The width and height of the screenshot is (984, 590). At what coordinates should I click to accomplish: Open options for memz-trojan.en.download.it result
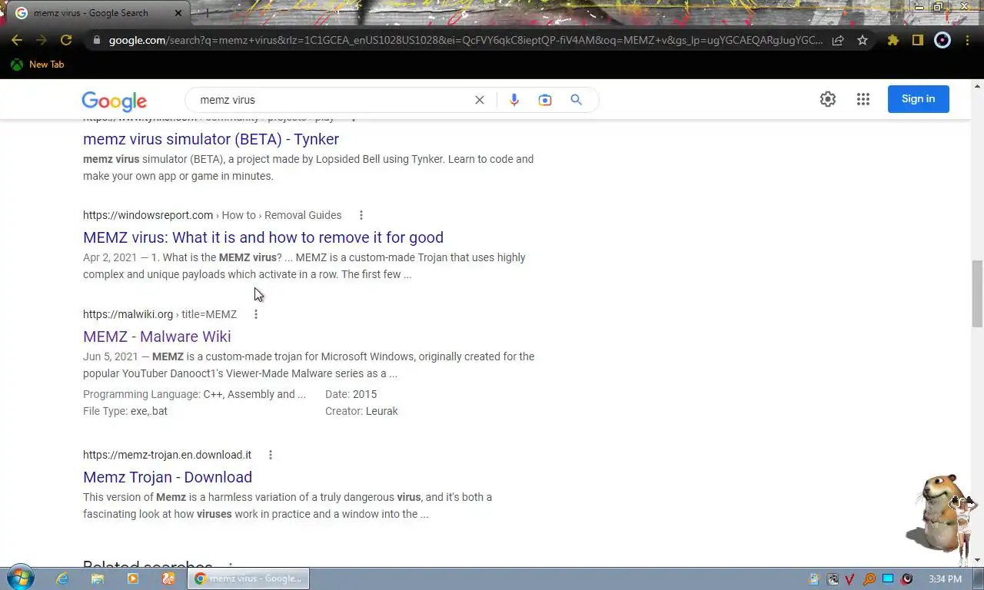(271, 455)
